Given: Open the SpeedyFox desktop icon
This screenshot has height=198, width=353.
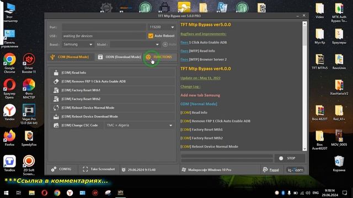Looking at the screenshot, I should click(x=29, y=138).
